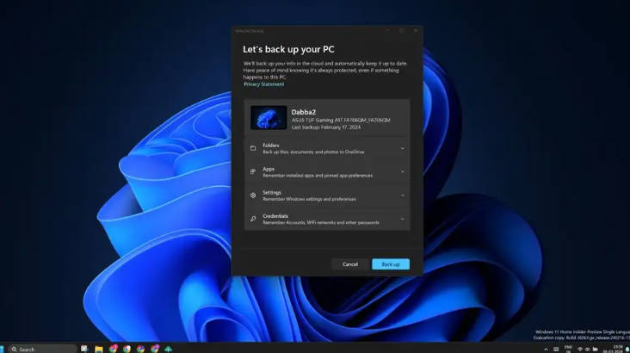Image resolution: width=630 pixels, height=353 pixels.
Task: Click the ASUS TUF Gaming model text
Action: coord(341,120)
